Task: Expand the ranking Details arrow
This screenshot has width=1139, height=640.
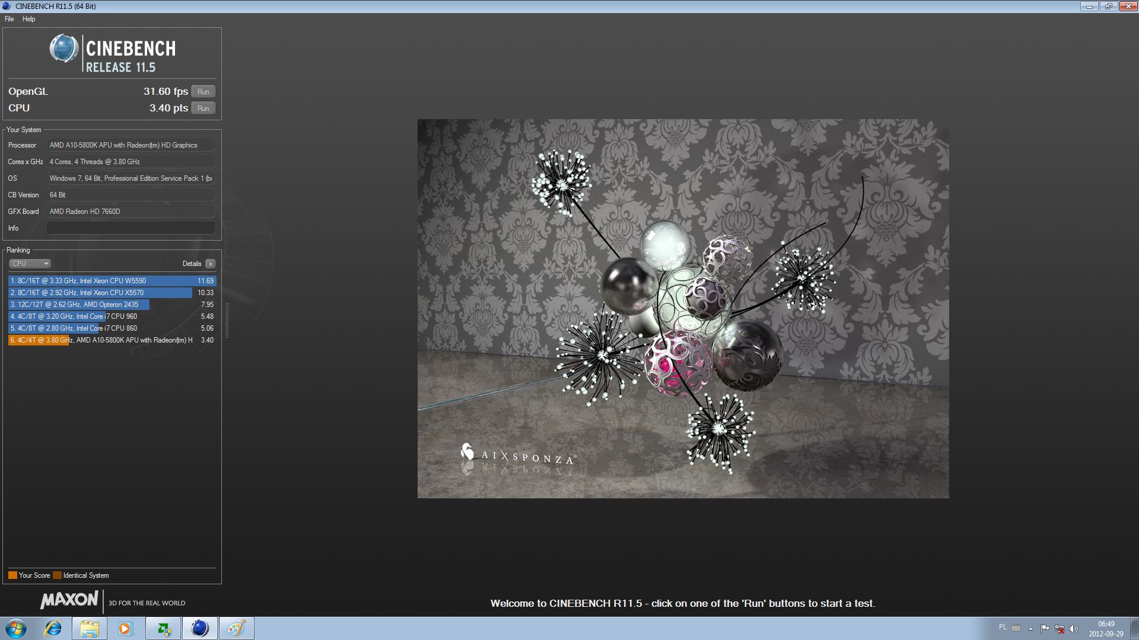Action: point(211,264)
